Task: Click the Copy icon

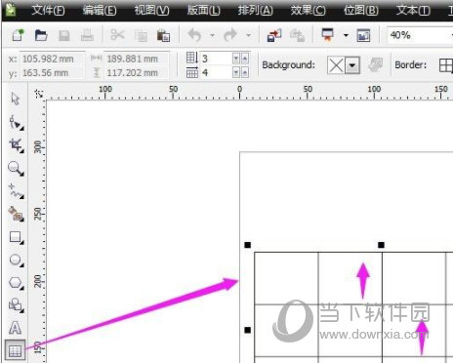Action: pos(141,35)
